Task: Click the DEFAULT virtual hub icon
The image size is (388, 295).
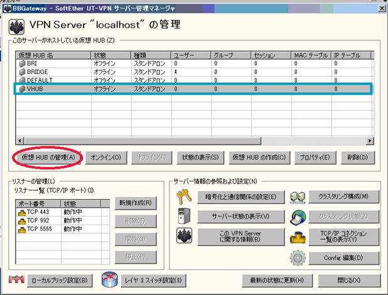Action: click(22, 80)
